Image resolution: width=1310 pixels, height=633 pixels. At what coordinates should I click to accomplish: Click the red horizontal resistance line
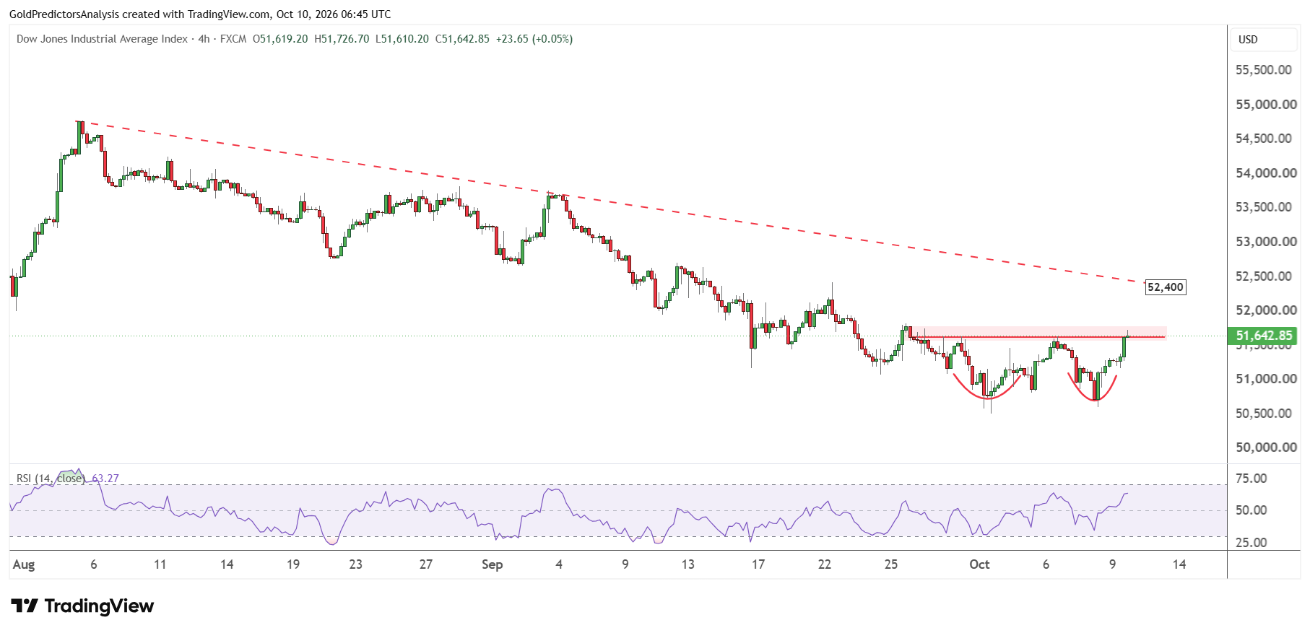(1038, 337)
